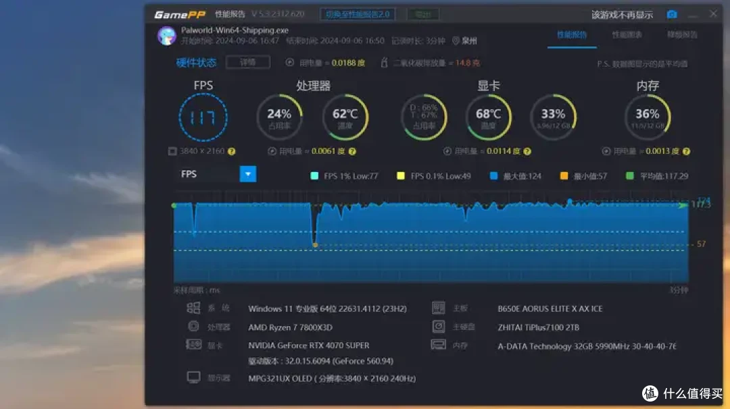Click the disk icon beside ZHITAI TiPlus7100 row

(x=439, y=326)
